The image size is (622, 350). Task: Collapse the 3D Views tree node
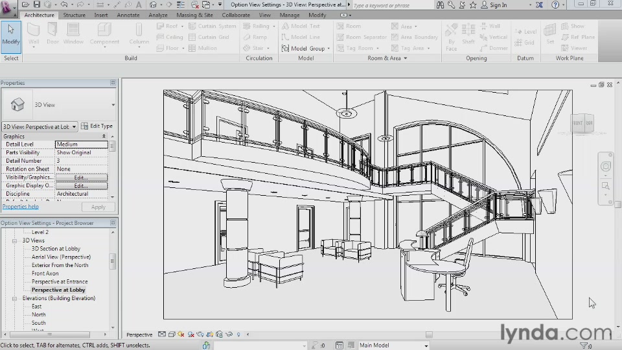click(14, 241)
